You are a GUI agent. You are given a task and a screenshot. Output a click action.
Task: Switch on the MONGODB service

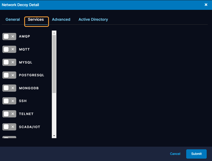click(x=9, y=88)
